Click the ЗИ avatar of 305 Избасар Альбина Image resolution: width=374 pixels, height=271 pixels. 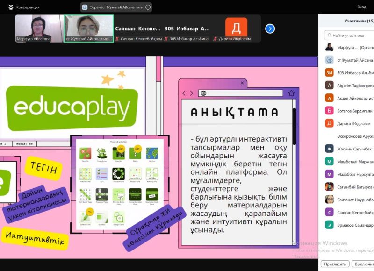coord(330,72)
